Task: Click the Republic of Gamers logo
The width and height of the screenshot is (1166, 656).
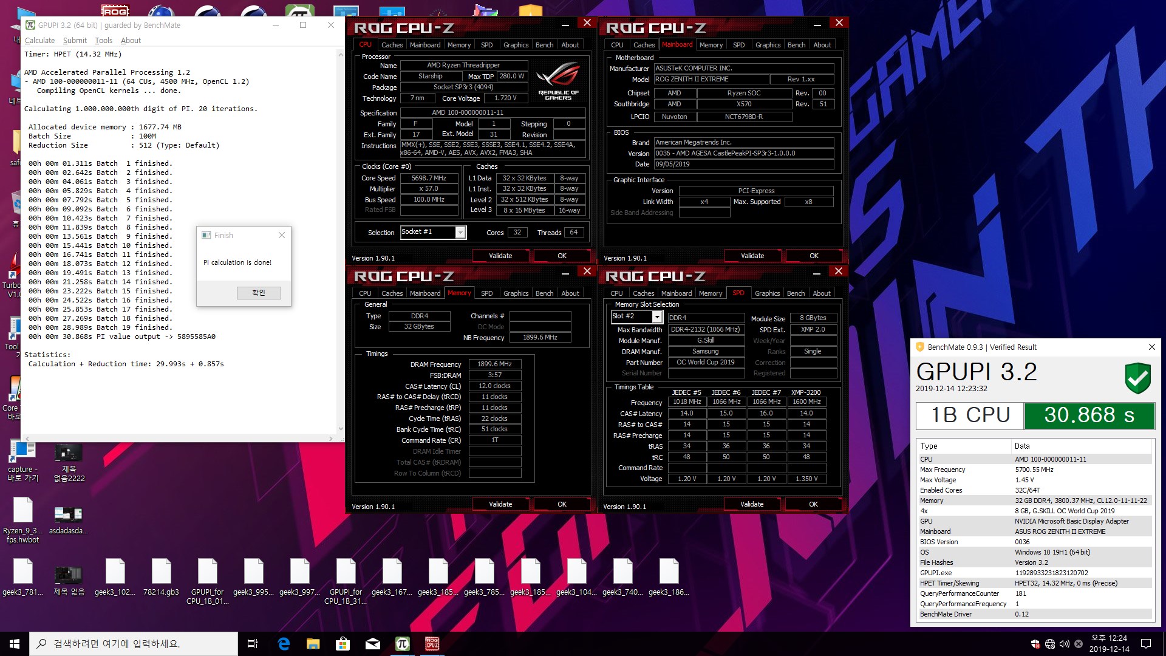Action: (558, 81)
